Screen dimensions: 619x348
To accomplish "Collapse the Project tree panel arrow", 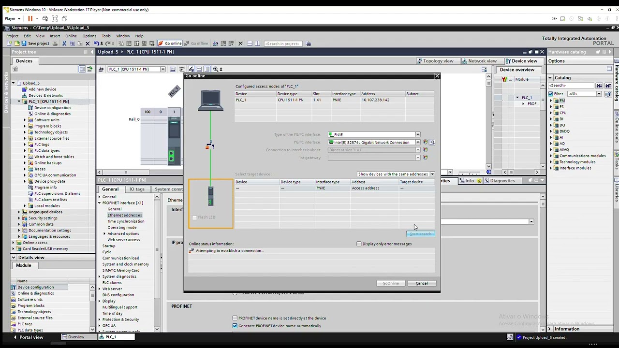I will (x=91, y=52).
